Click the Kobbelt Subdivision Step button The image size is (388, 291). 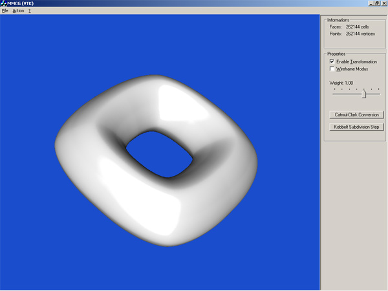click(356, 127)
